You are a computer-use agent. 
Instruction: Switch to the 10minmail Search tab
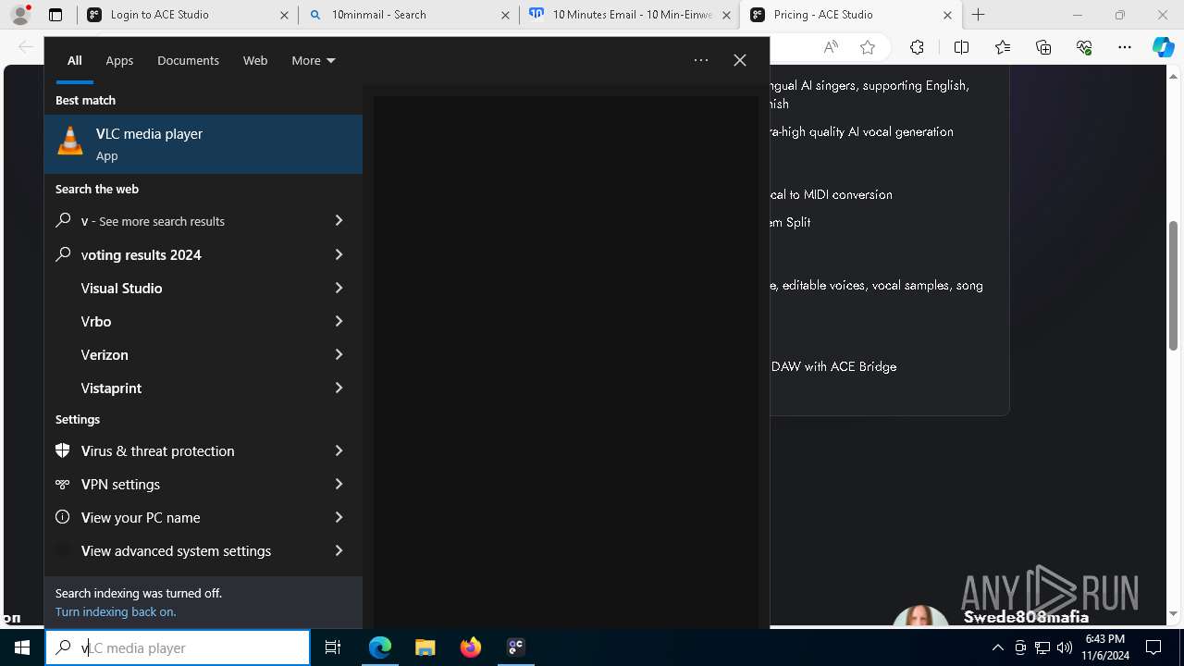click(x=409, y=15)
